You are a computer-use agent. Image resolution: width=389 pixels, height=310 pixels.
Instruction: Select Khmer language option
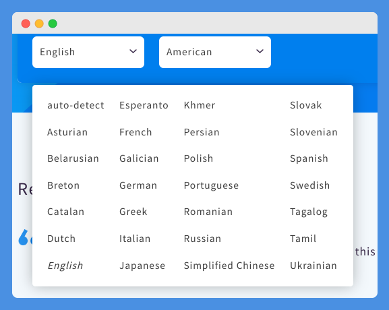click(x=200, y=105)
